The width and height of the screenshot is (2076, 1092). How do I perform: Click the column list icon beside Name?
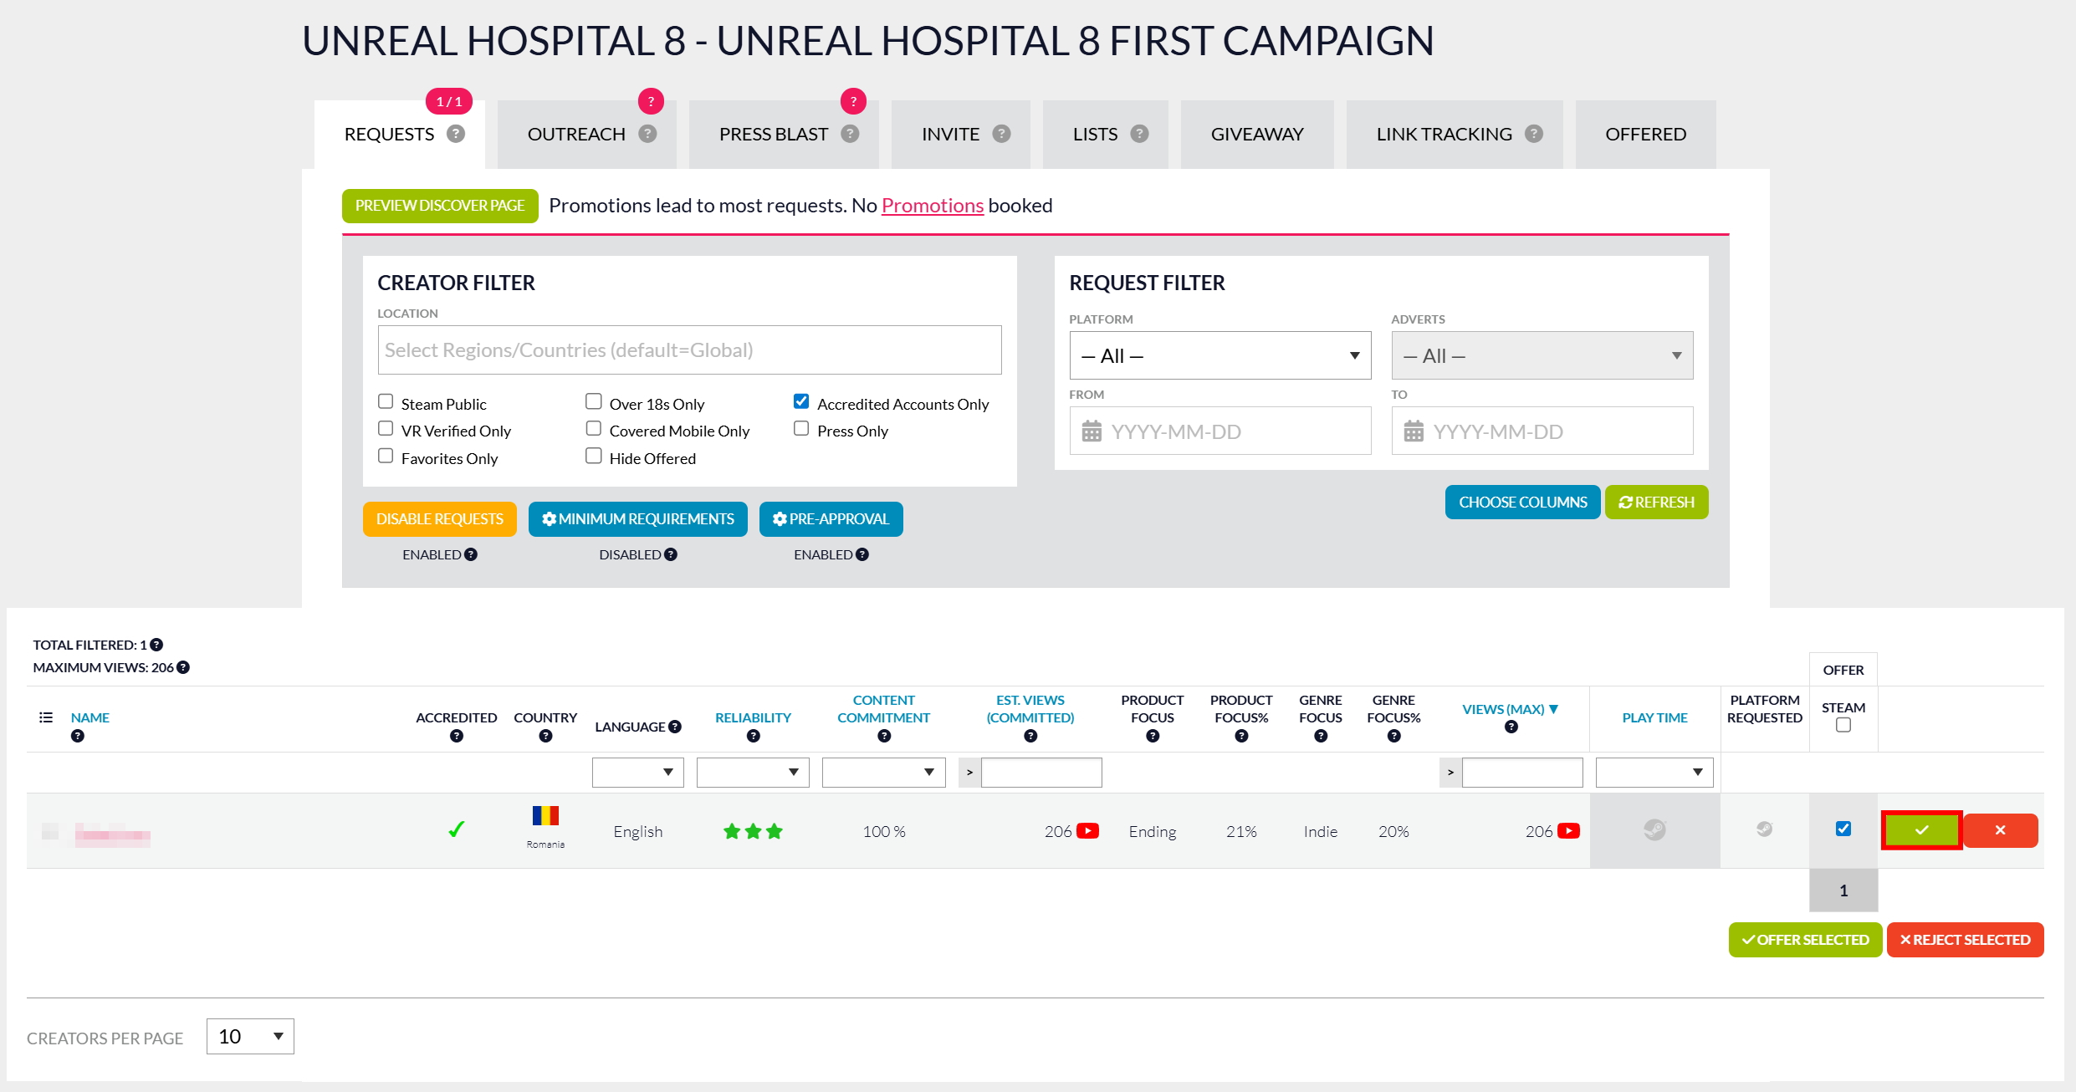point(46,717)
